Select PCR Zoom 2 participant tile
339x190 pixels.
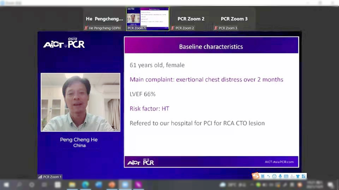tap(191, 19)
